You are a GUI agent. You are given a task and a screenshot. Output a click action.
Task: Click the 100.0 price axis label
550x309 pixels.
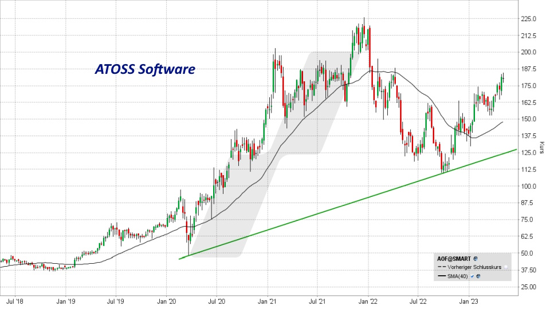529,187
